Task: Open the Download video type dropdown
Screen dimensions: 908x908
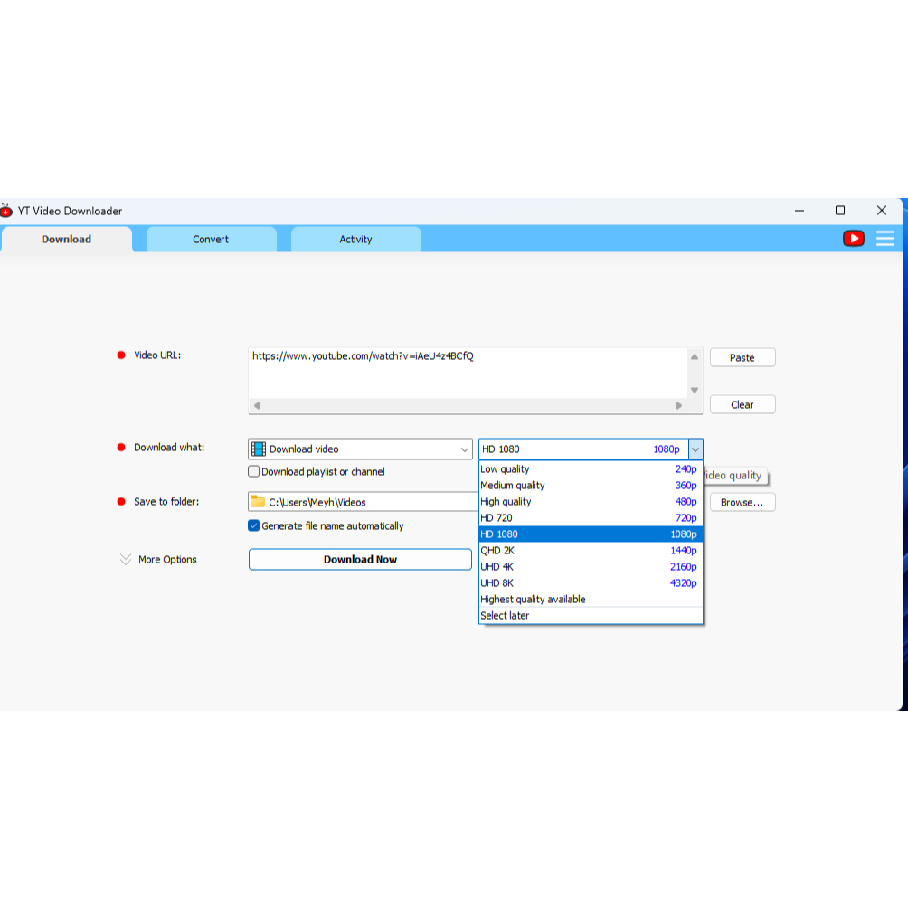Action: coord(464,449)
